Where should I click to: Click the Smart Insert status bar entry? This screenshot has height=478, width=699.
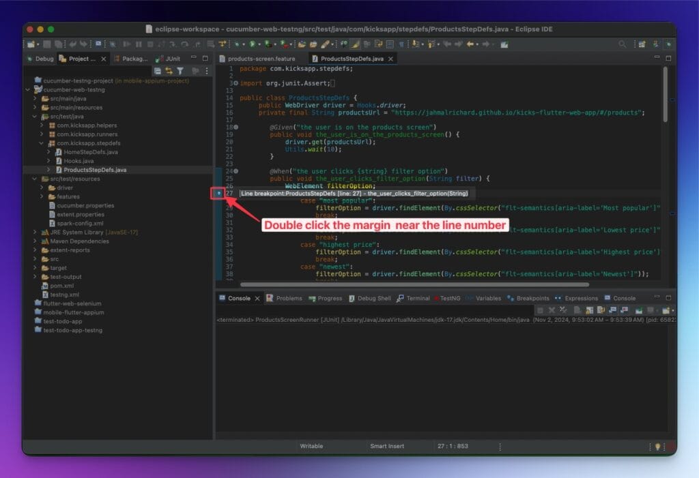coord(387,446)
